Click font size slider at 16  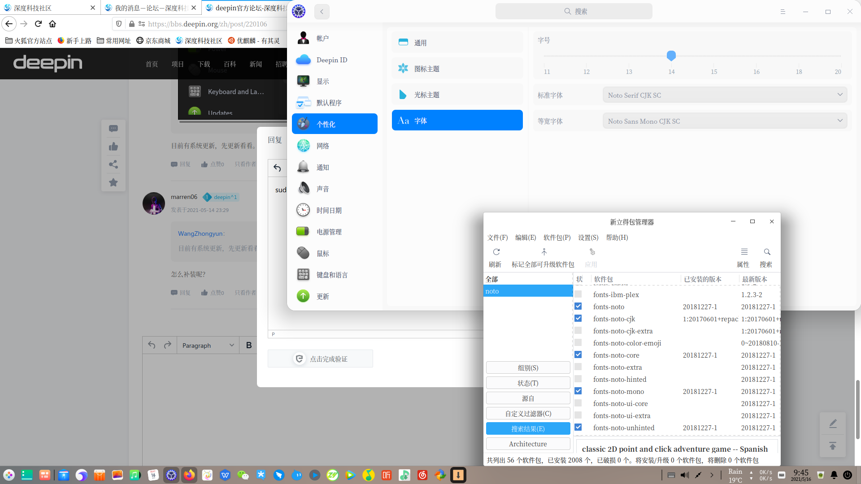[757, 56]
